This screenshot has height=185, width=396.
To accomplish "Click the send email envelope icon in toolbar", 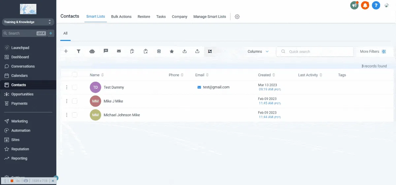I will (119, 51).
